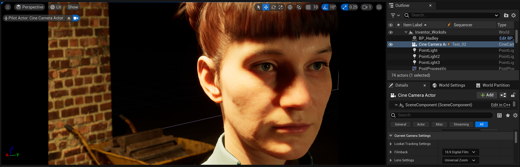The image size is (520, 167).
Task: Filter details by Actor category
Action: pyautogui.click(x=421, y=124)
